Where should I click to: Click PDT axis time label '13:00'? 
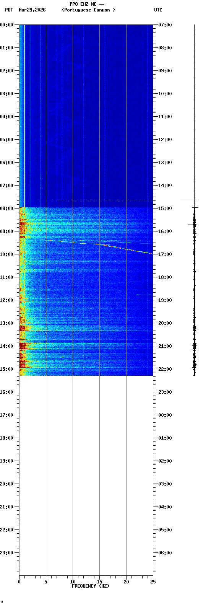(6, 323)
